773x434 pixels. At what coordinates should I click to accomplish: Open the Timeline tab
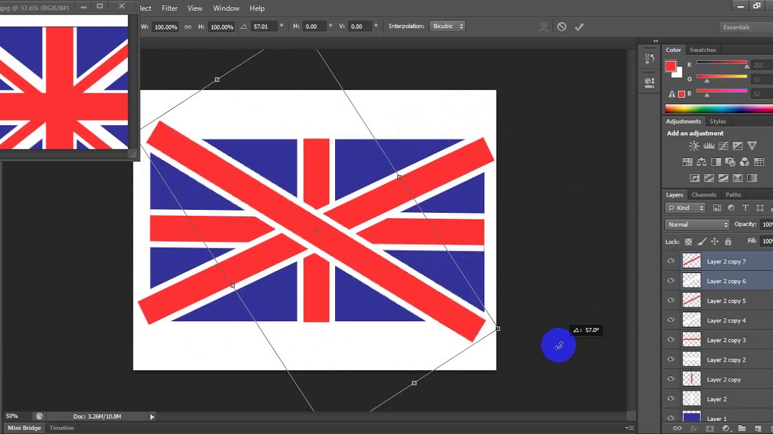click(x=62, y=428)
